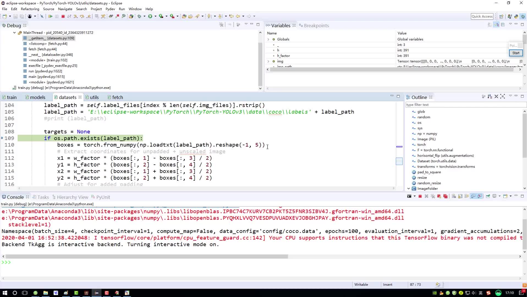Switch to Debug perspective icon at top right
Viewport: 527px width, 297px height.
[x=523, y=16]
